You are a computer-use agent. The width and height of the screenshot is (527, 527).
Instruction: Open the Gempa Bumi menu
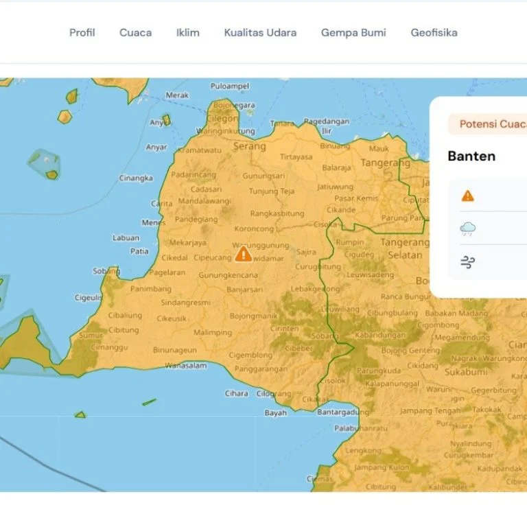click(353, 32)
